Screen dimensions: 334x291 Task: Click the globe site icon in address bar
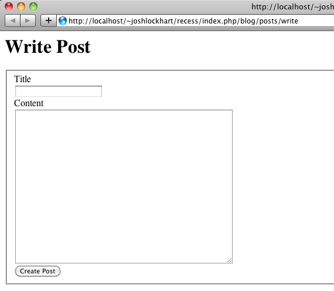(x=63, y=21)
